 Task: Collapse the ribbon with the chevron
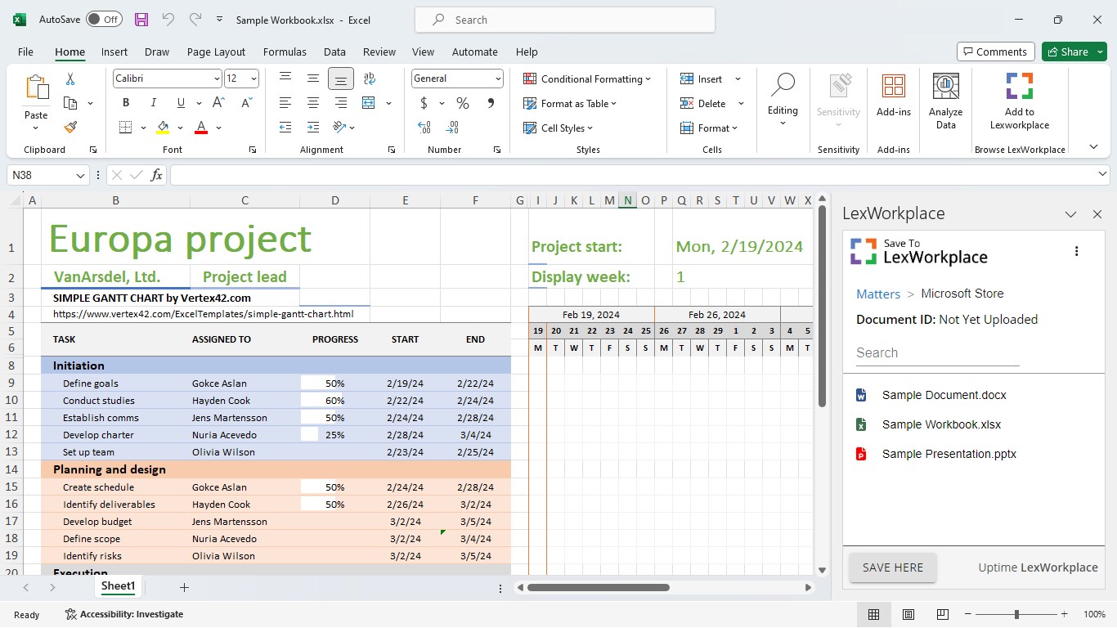click(1093, 147)
